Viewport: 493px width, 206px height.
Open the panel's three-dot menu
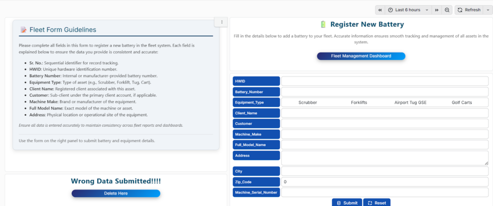(x=221, y=22)
